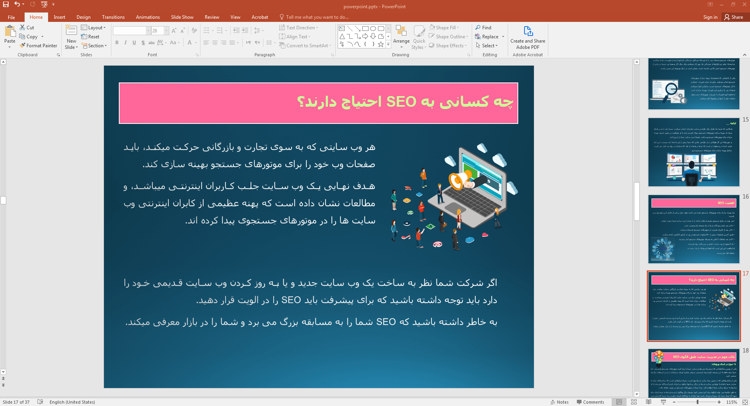Start Slide Show from status bar icon
This screenshot has height=406, width=750.
click(x=663, y=402)
